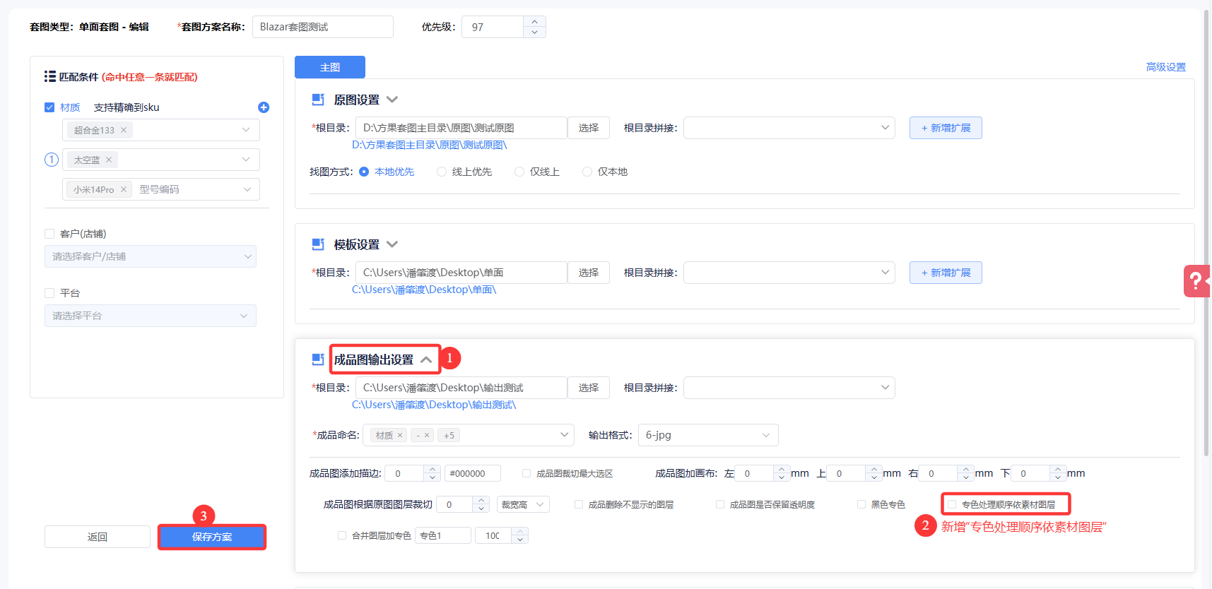
Task: Select the 线上优先 radio option
Action: tap(442, 172)
